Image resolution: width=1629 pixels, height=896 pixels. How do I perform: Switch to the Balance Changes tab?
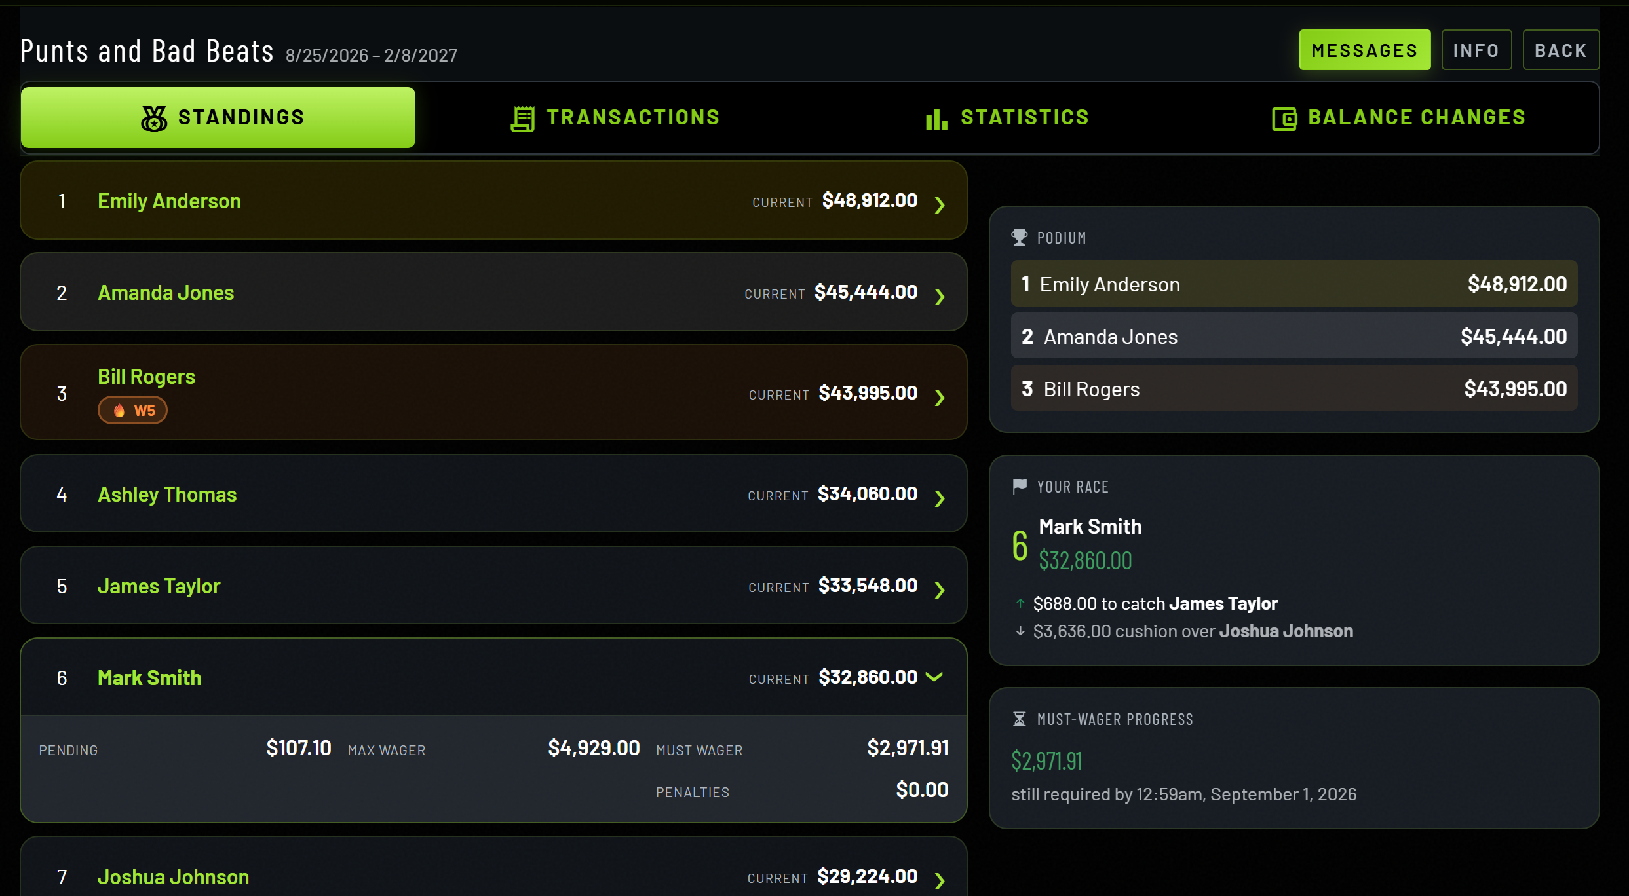(x=1399, y=117)
